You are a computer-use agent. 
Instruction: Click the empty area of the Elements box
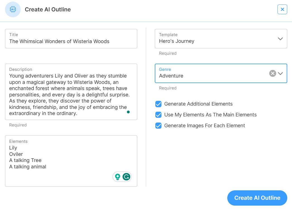coord(61,178)
